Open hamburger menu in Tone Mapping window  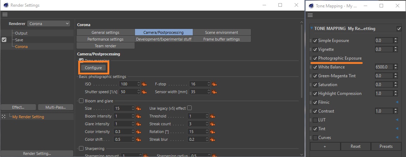point(310,15)
